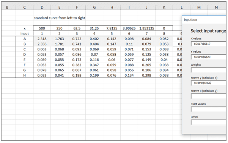Click the Known x (calculate y) field
The width and height of the screenshot is (228, 143).
209,96
